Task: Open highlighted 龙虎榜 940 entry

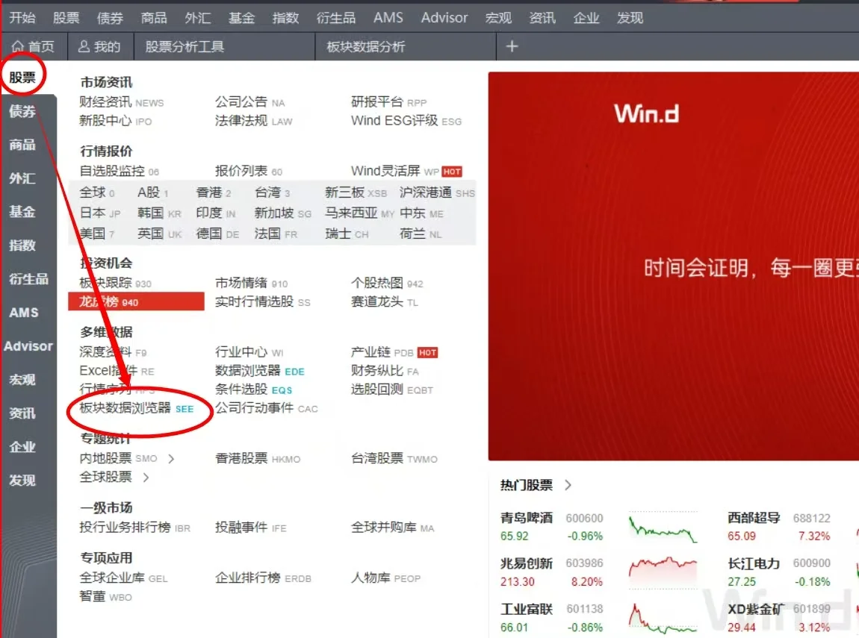Action: 136,301
